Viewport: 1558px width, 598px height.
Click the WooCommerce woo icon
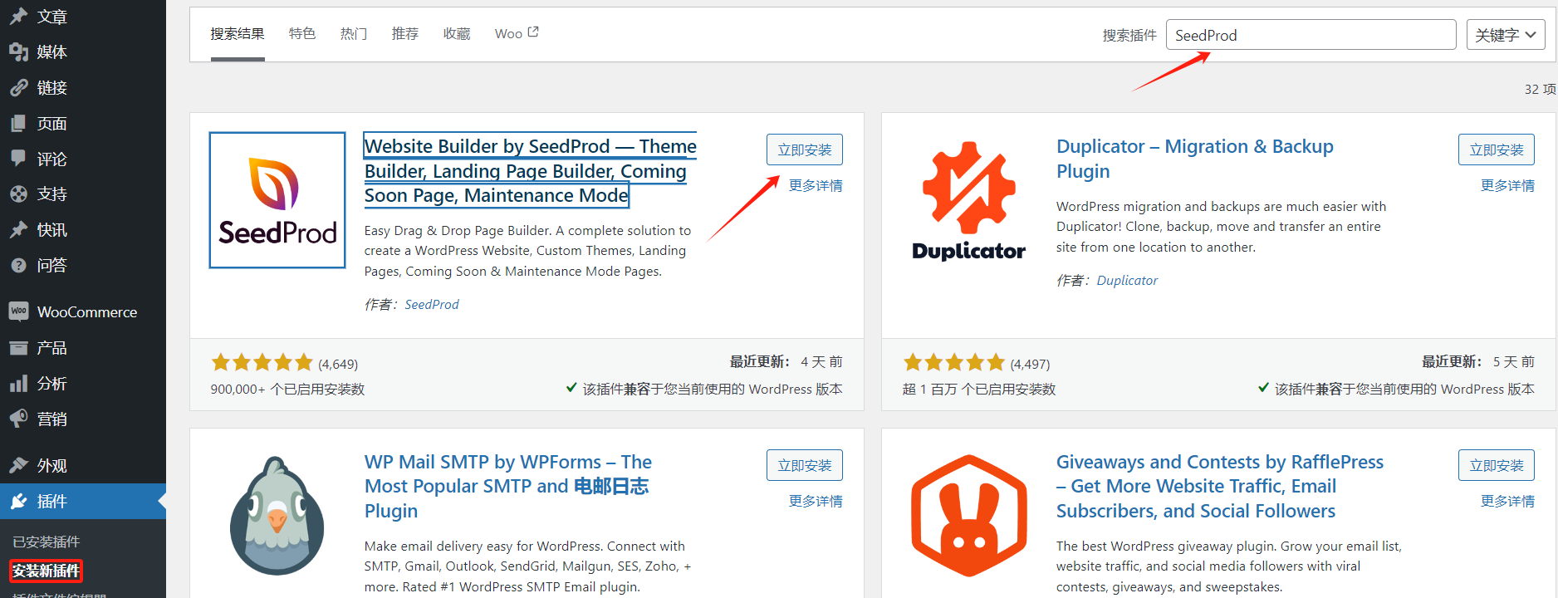pyautogui.click(x=19, y=311)
